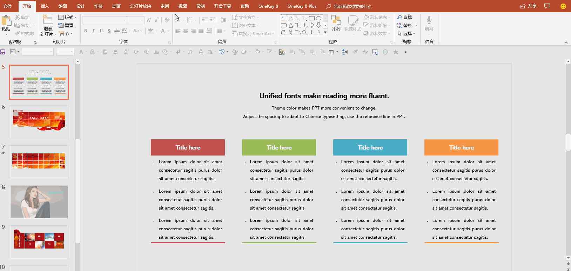Click the circle icon in quick toolbar
The height and width of the screenshot is (271, 571).
click(385, 52)
